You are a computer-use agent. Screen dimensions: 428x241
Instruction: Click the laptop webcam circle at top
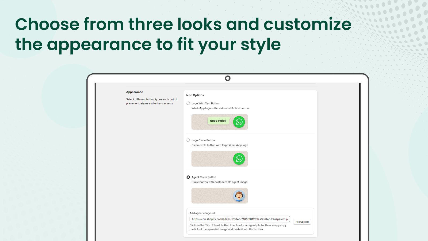pyautogui.click(x=228, y=78)
